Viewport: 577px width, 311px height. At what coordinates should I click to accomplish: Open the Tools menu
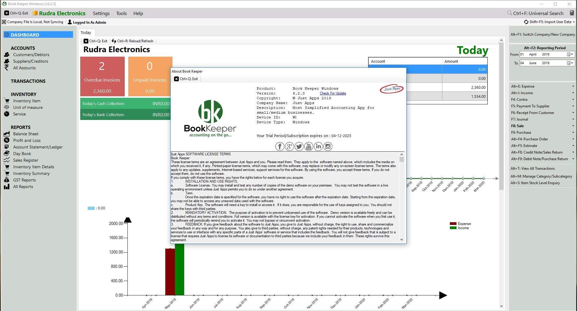click(x=121, y=13)
